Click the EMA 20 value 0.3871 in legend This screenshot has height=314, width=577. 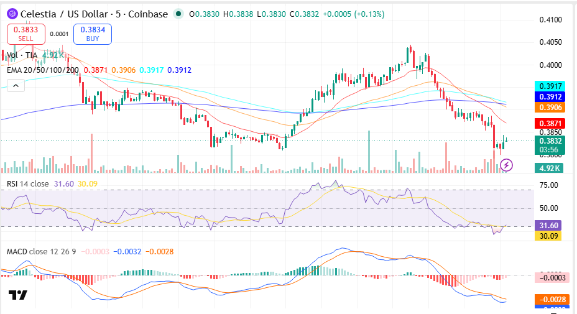click(96, 70)
